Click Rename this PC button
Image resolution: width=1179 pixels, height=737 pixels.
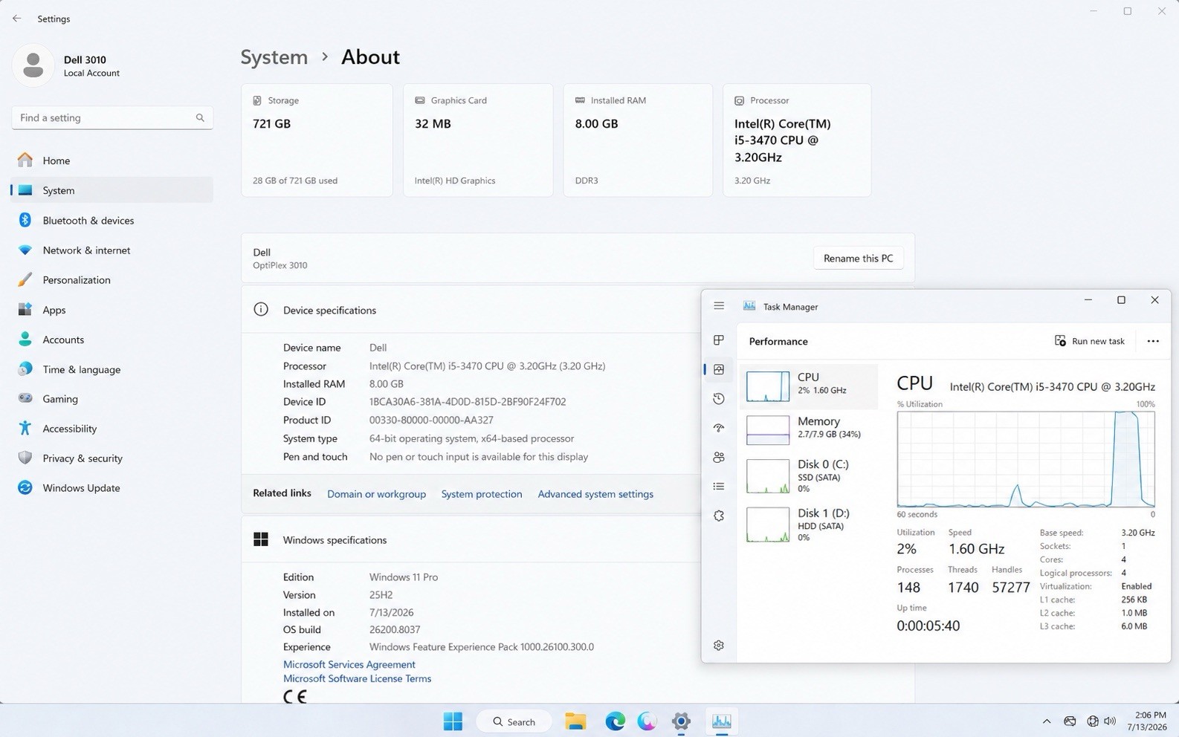858,259
